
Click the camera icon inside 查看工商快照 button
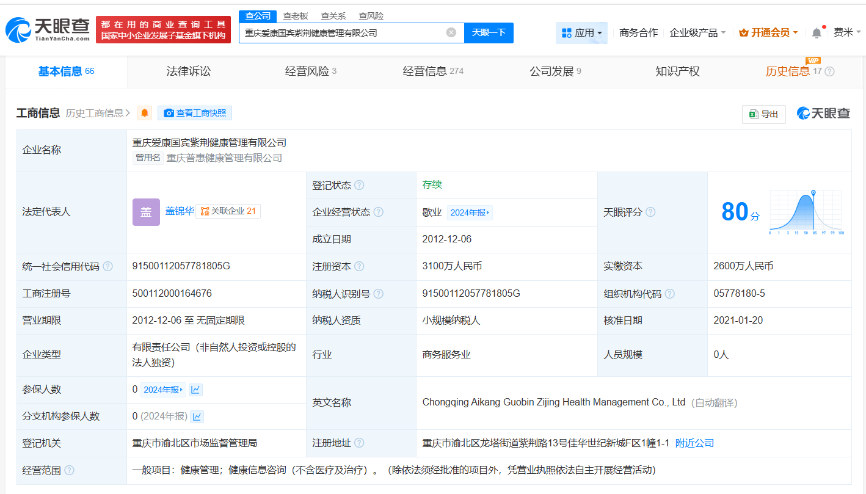point(169,113)
